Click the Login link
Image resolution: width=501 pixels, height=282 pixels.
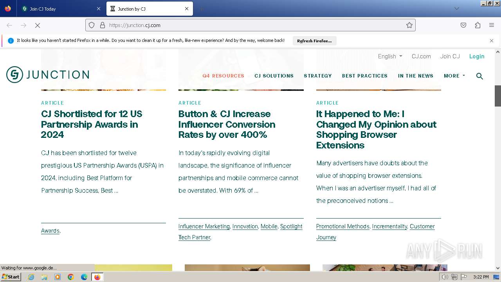[x=477, y=56]
